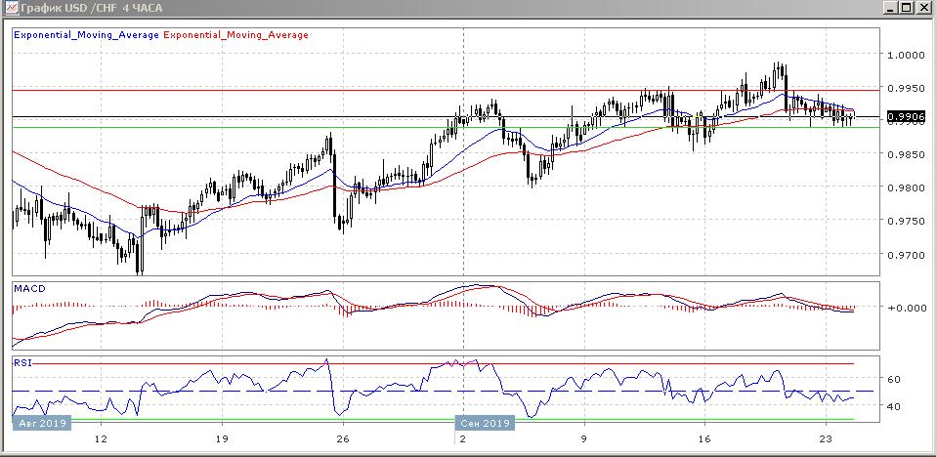Close the График USD/CHF chart window
Screen dimensions: 937x457
click(922, 8)
